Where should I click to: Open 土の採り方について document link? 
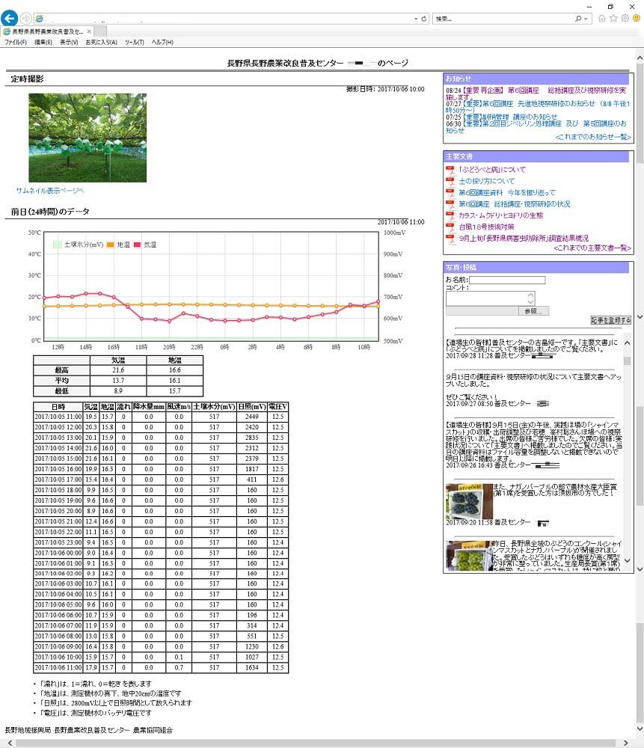coord(487,181)
